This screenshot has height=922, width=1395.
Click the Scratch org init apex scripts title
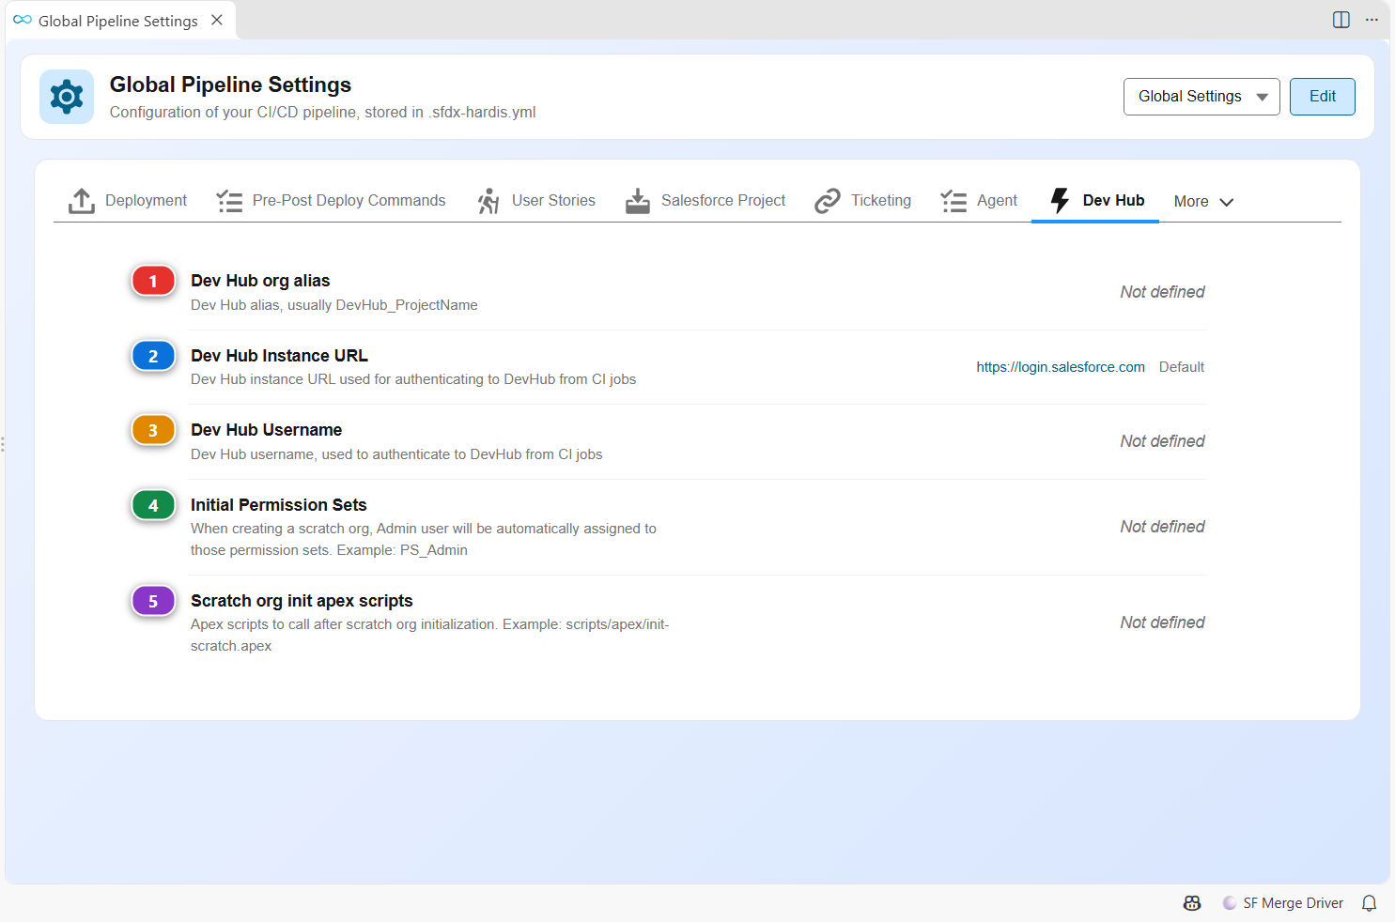coord(302,601)
